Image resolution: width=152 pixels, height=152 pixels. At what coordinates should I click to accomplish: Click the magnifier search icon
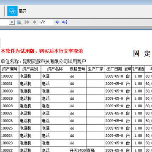coord(19,22)
